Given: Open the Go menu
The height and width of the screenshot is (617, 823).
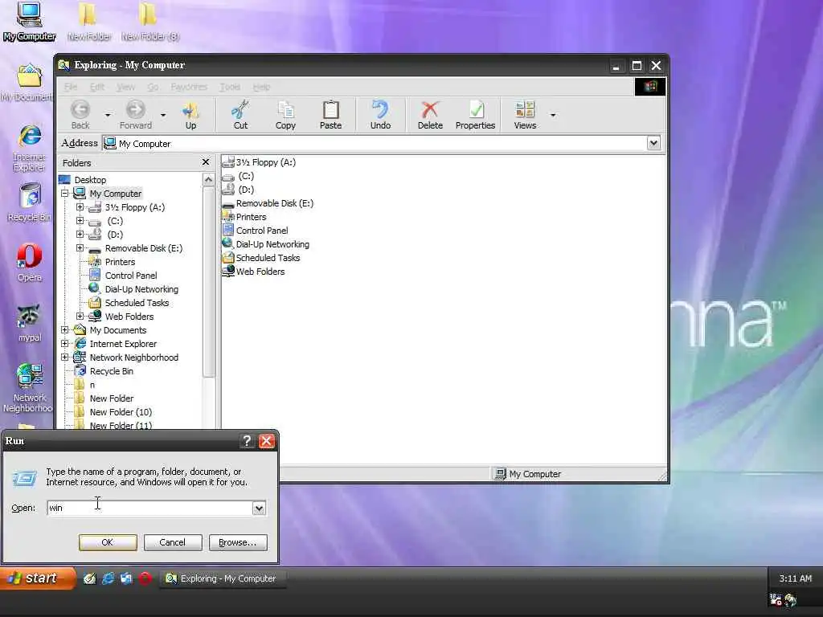Looking at the screenshot, I should pos(153,87).
